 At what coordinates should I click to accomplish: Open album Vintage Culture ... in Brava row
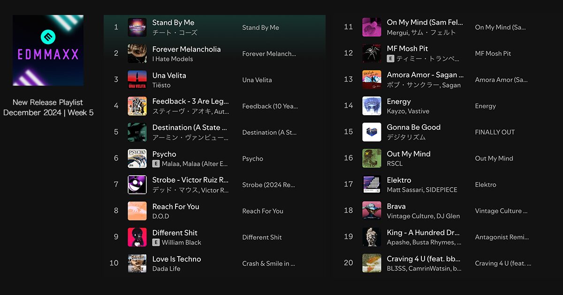pos(501,211)
